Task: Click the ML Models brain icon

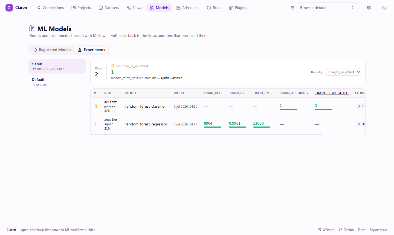Action: [x=32, y=28]
